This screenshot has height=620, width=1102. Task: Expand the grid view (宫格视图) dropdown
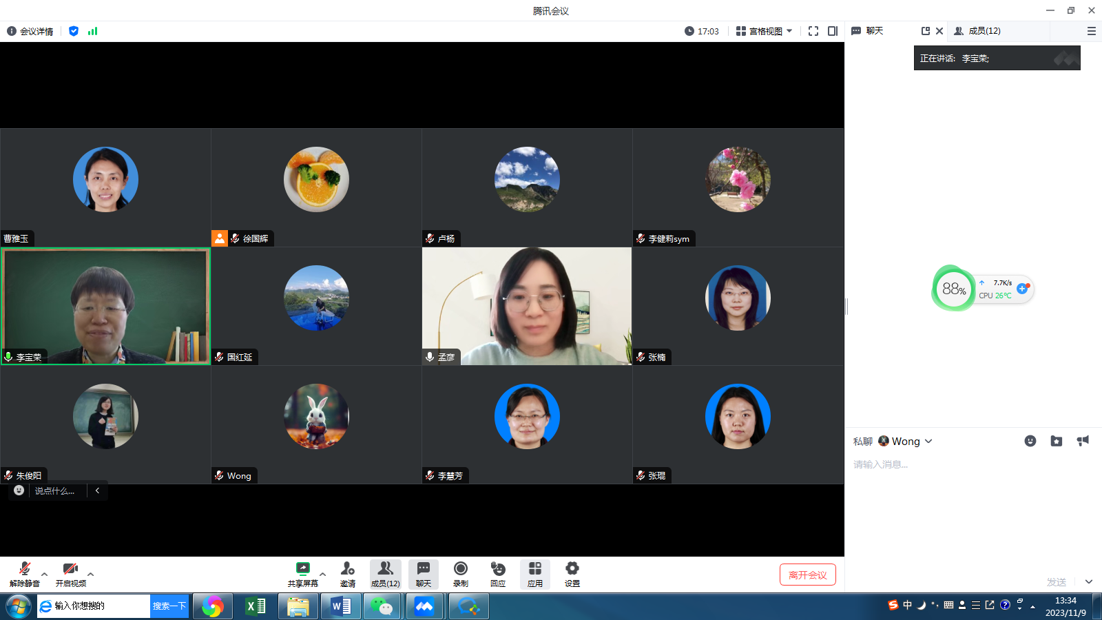pyautogui.click(x=765, y=31)
